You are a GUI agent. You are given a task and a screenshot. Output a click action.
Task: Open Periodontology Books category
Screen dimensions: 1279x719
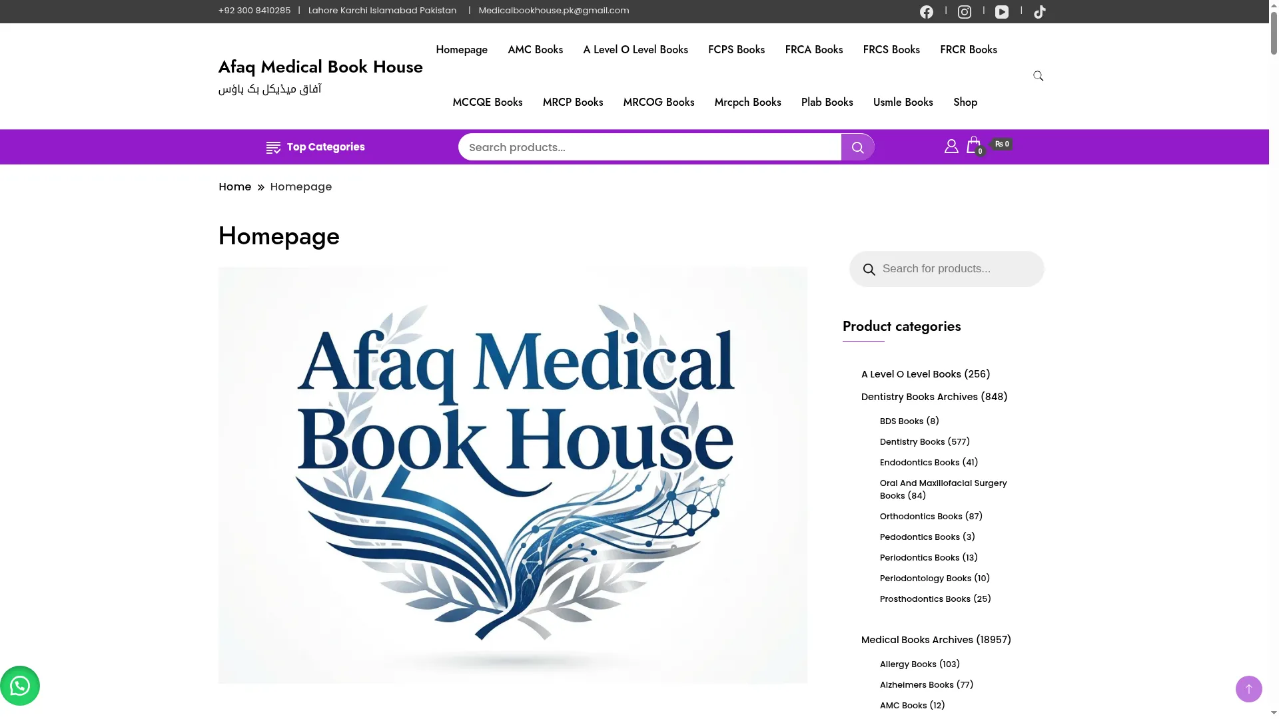click(x=925, y=579)
